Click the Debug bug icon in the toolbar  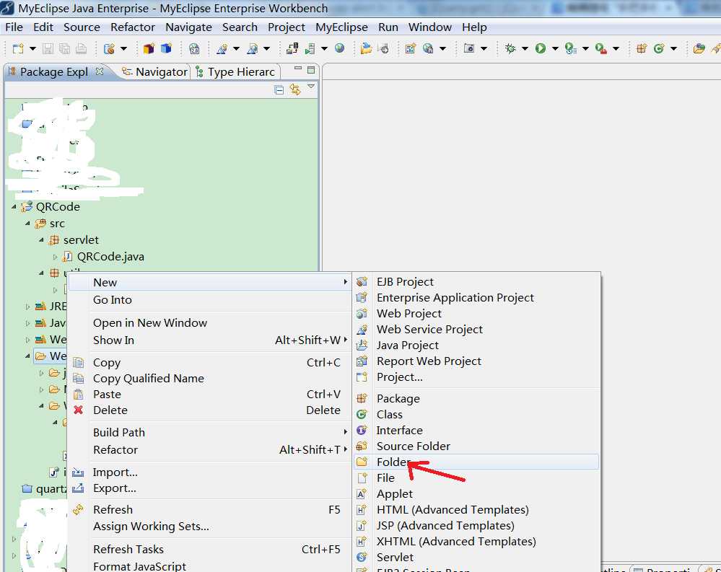(510, 48)
